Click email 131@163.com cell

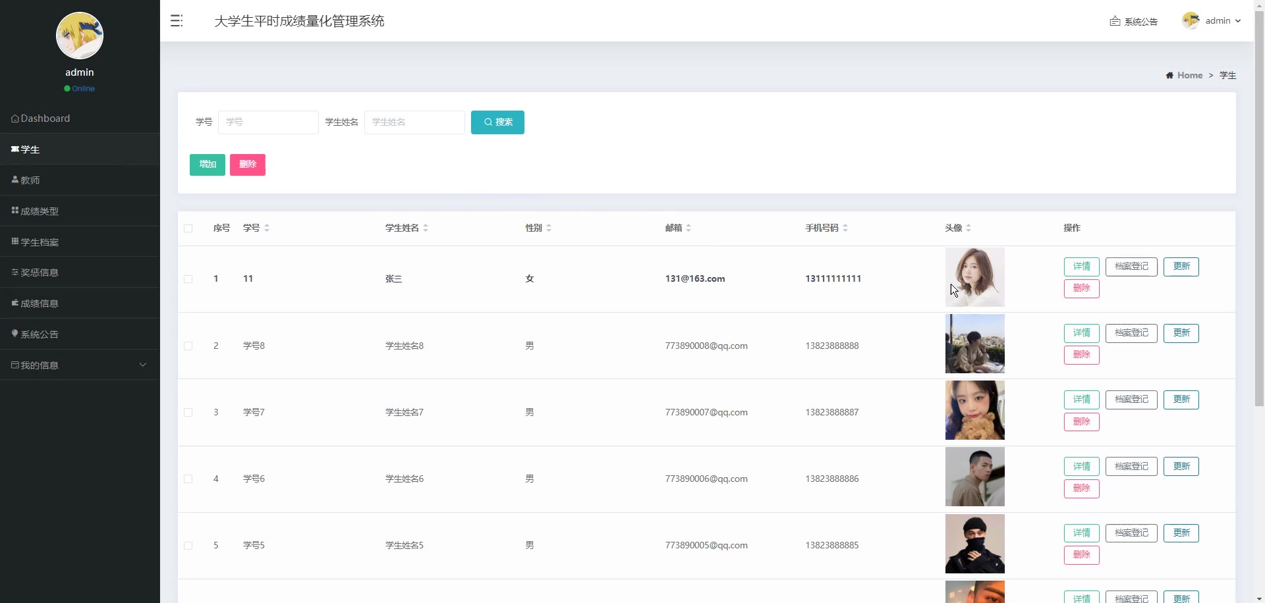pyautogui.click(x=695, y=279)
